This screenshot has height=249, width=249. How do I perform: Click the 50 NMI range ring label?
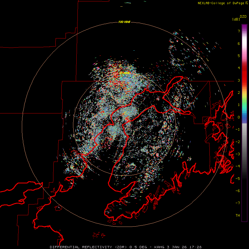point(124,73)
